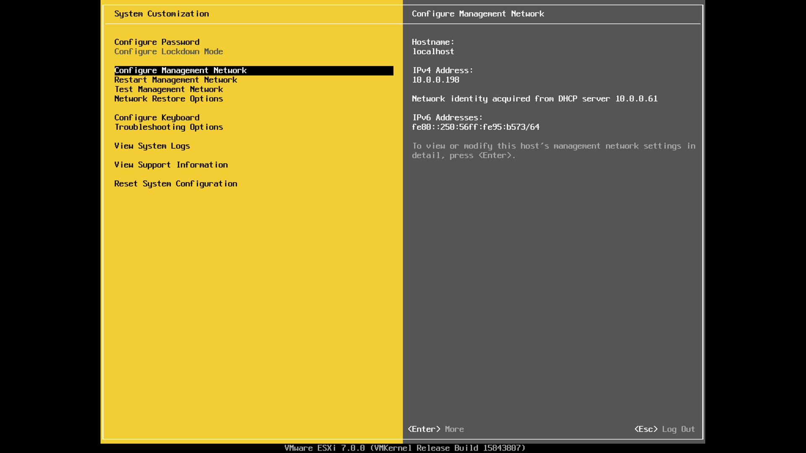This screenshot has height=453, width=806.
Task: Click the IPv4 Address: label
Action: (442, 70)
